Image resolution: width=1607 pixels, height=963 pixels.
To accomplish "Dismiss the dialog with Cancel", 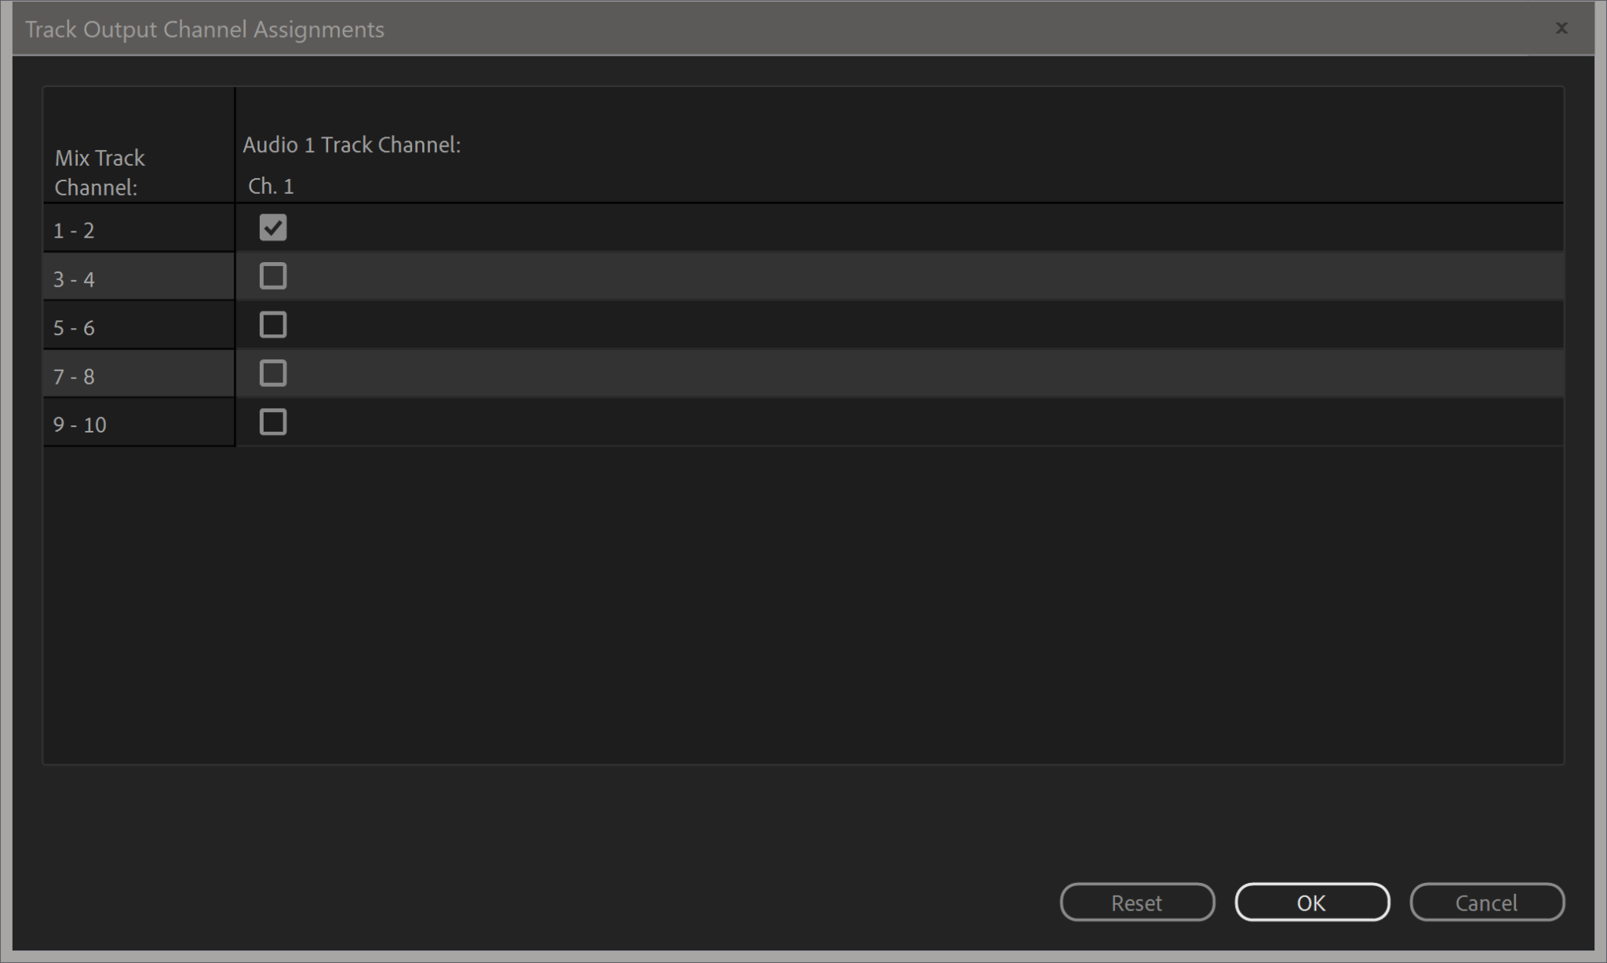I will (x=1486, y=902).
